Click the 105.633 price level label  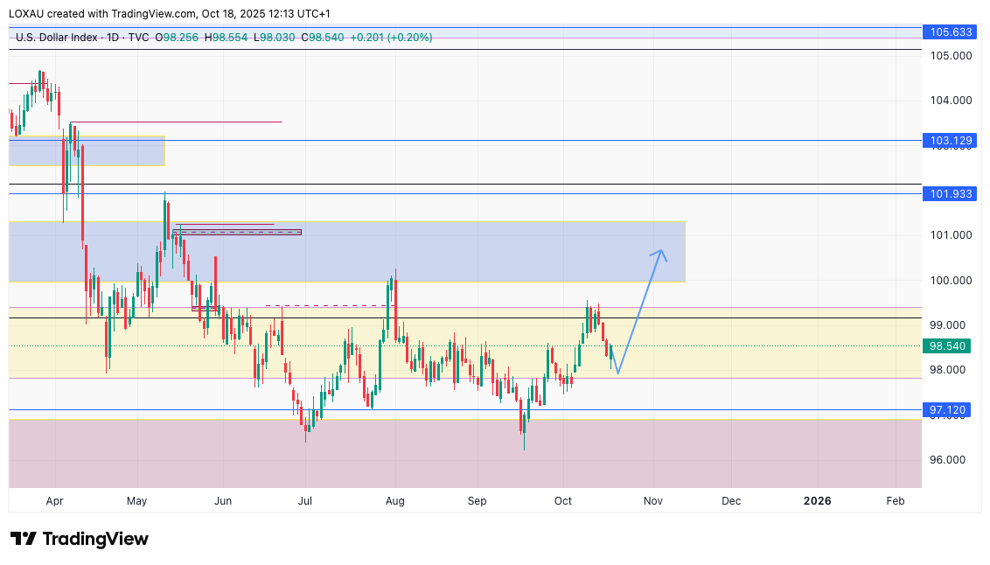[951, 32]
